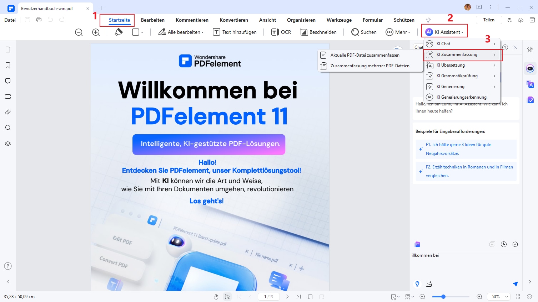This screenshot has width=538, height=302.
Task: Click the print icon
Action: (x=39, y=20)
